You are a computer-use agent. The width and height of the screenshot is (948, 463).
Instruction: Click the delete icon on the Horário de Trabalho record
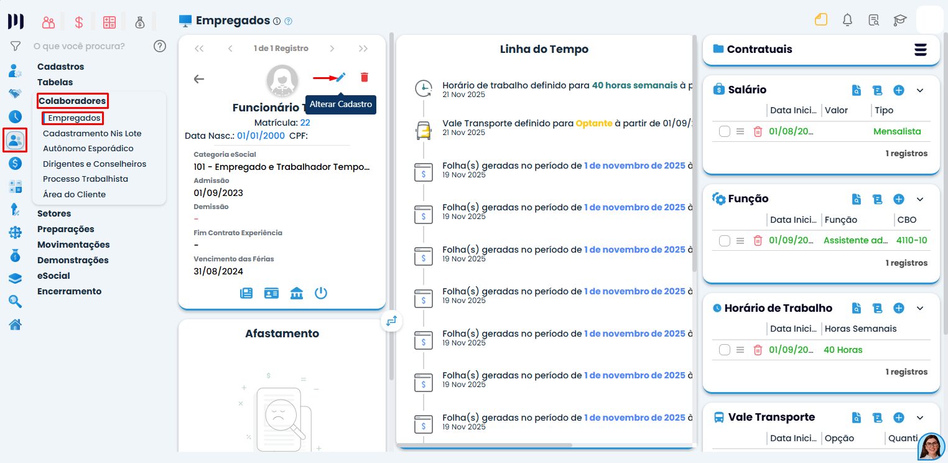tap(758, 350)
